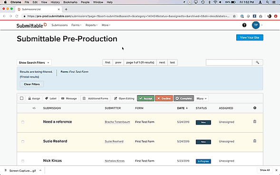Open the Window menu
The image size is (280, 175).
[x=98, y=2]
